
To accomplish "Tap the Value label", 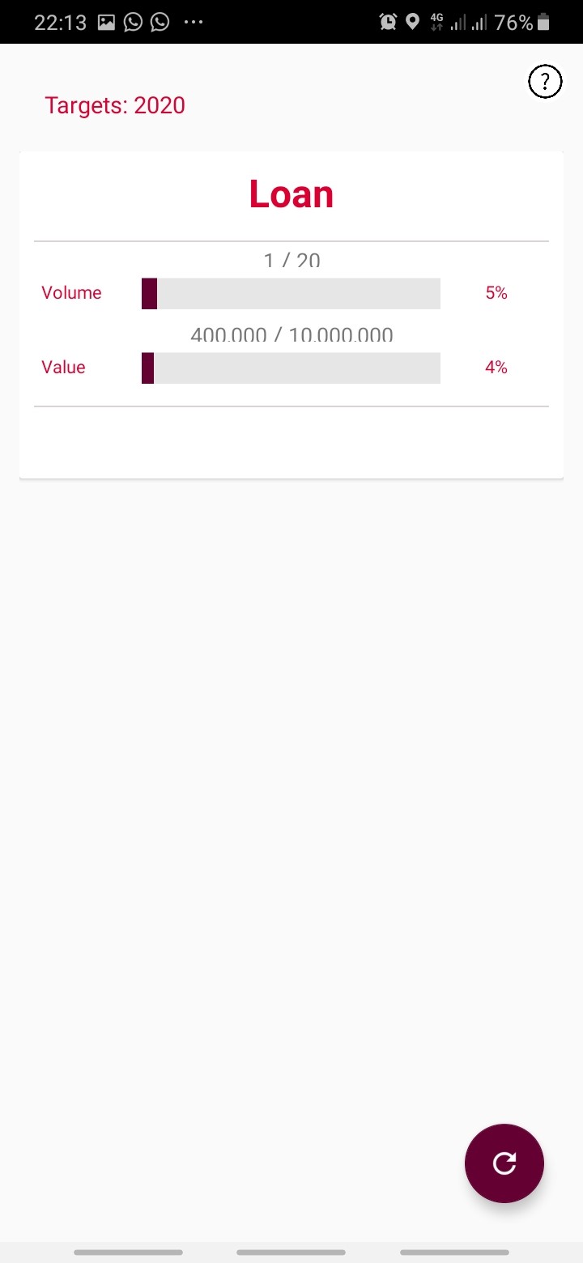I will (63, 368).
